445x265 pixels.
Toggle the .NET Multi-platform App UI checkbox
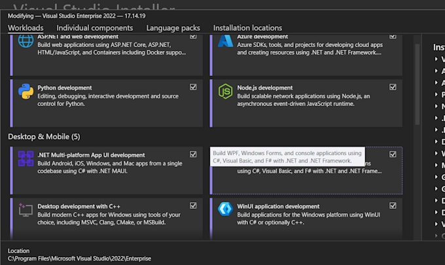193,154
